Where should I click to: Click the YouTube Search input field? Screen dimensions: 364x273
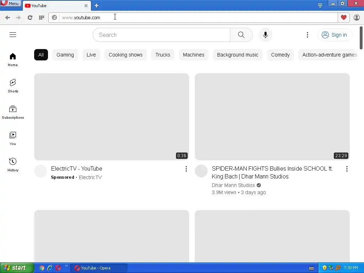point(162,35)
